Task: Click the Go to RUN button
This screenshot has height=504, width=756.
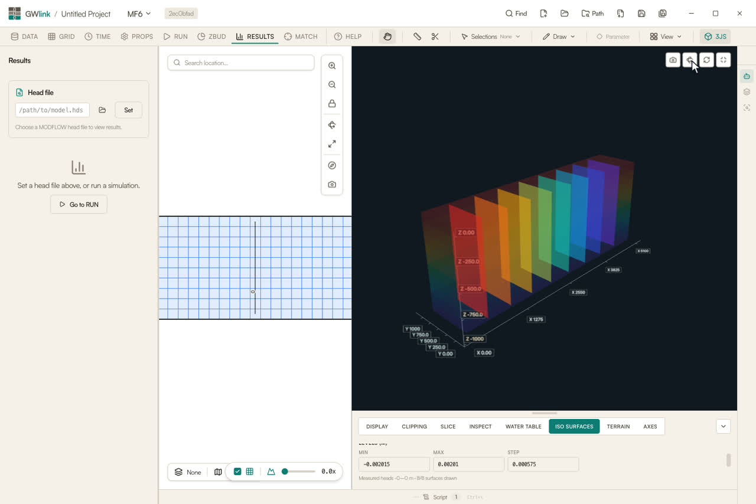Action: point(79,204)
